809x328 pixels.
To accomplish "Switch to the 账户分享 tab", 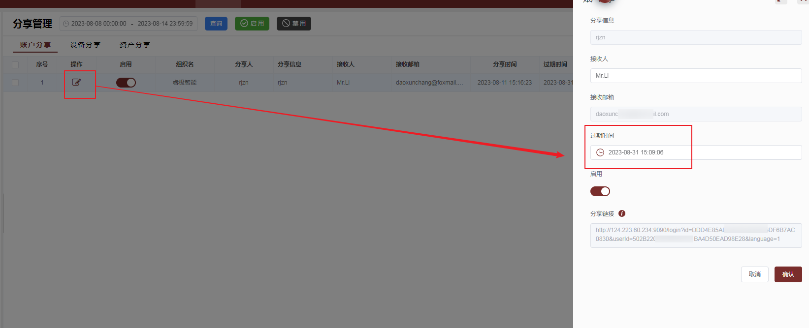I will click(x=35, y=45).
